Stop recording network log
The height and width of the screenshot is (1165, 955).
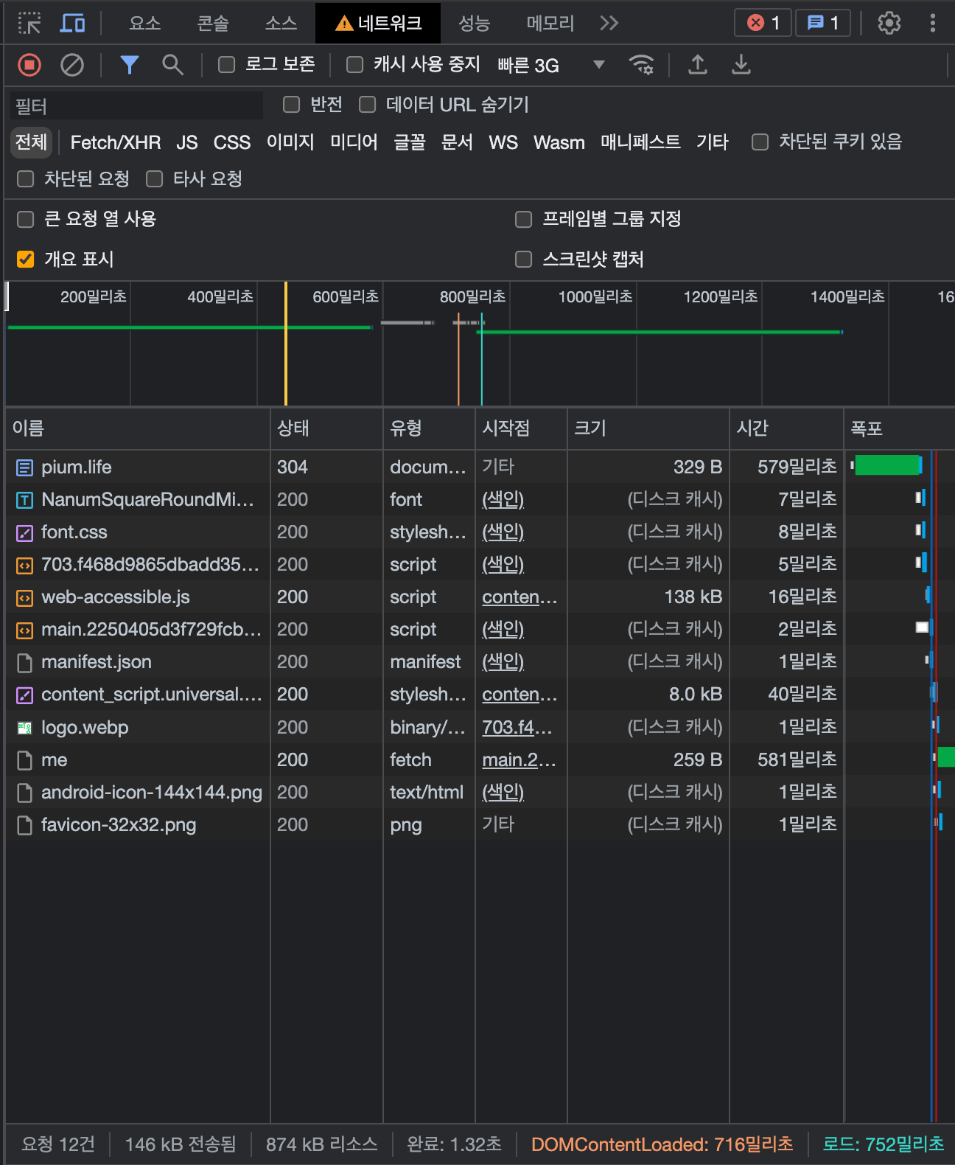coord(29,65)
